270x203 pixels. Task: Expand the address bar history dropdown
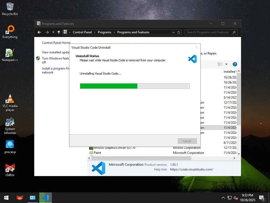coord(173,33)
